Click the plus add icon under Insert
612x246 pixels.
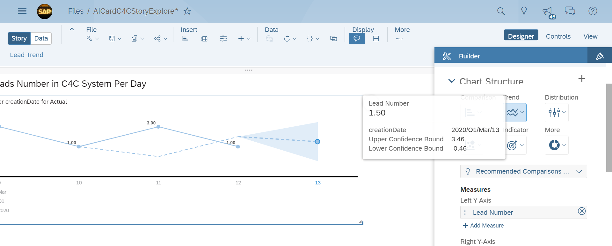[241, 39]
